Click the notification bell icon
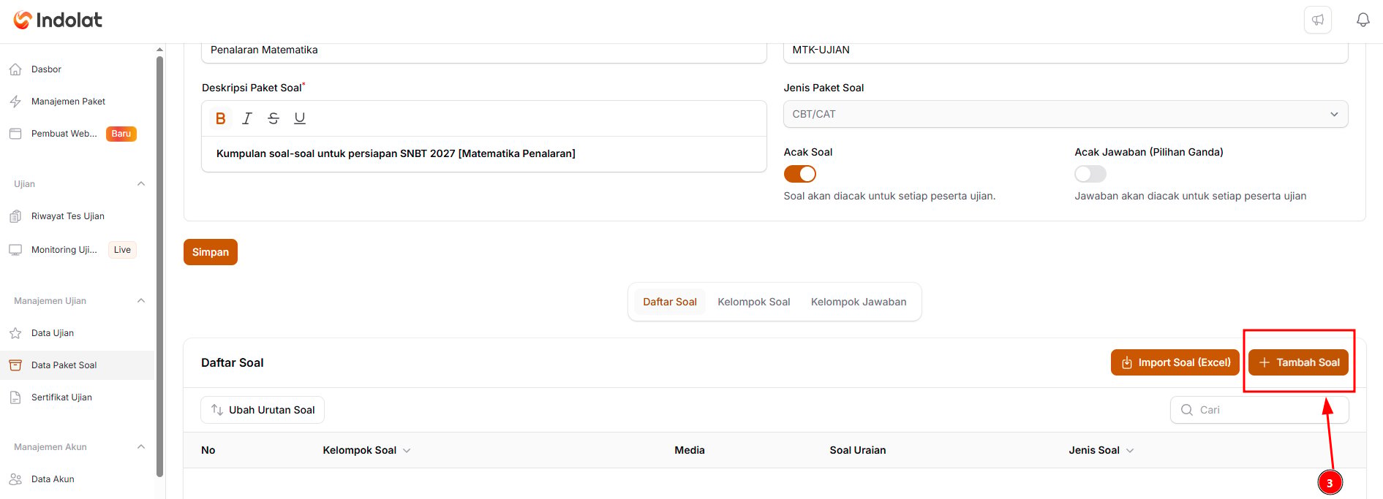 pos(1363,20)
